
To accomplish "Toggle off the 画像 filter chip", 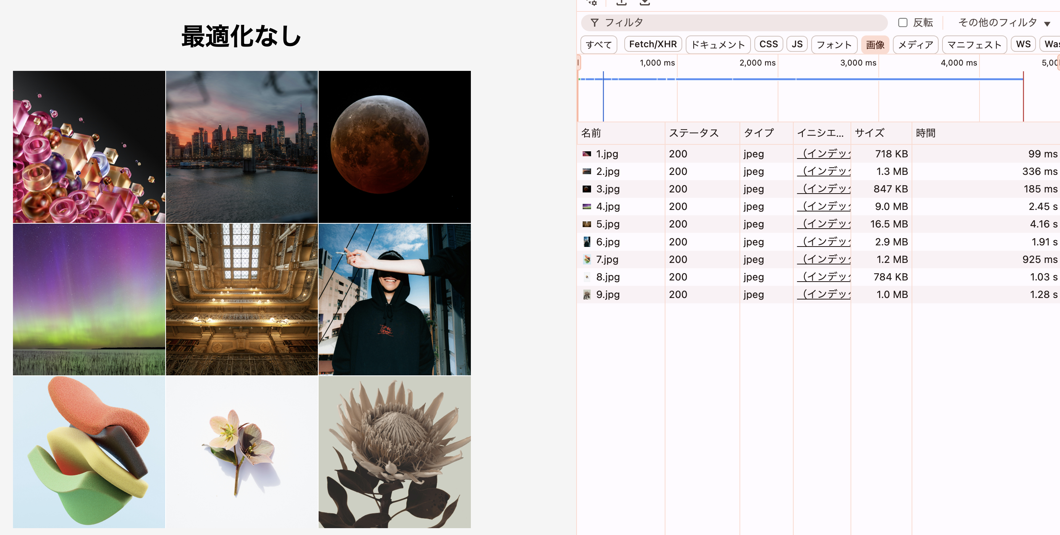I will [x=875, y=44].
